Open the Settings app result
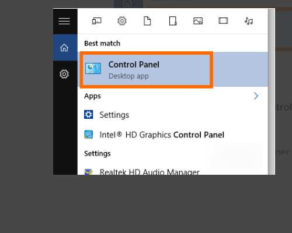This screenshot has height=233, width=292. [173, 115]
